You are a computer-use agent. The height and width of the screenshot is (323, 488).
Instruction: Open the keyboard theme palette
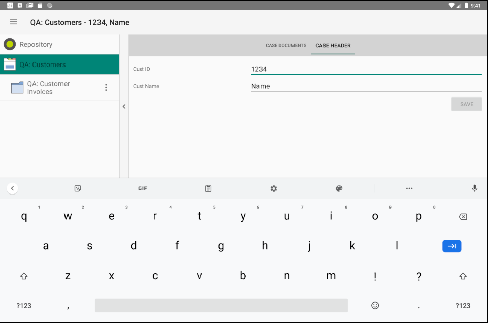tap(338, 188)
